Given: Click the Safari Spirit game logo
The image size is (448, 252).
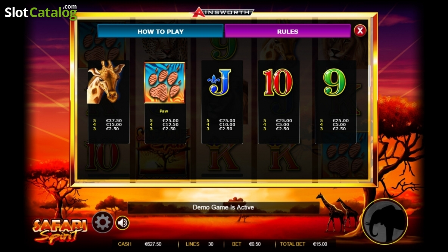Looking at the screenshot, I should point(60,230).
